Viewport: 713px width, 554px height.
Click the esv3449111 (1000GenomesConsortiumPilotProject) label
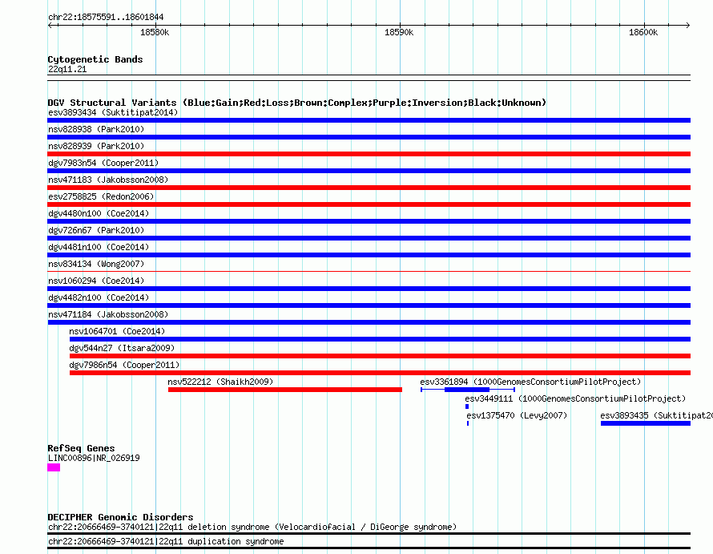575,398
